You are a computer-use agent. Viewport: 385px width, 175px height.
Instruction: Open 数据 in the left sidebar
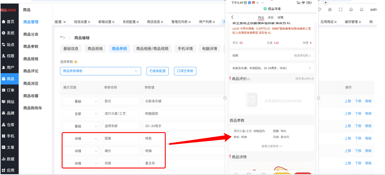tap(9, 159)
